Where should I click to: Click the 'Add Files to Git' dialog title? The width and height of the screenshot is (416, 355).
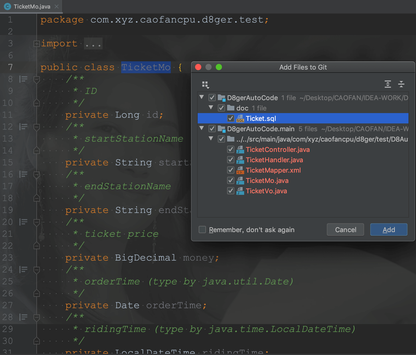pos(303,67)
